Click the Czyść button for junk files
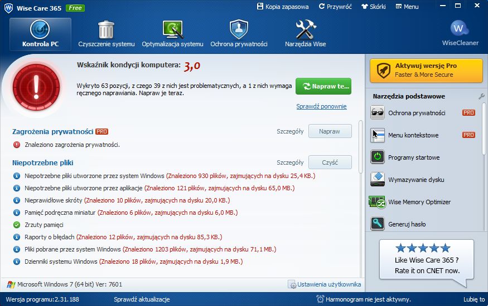Image resolution: width=488 pixels, height=306 pixels. pos(330,162)
